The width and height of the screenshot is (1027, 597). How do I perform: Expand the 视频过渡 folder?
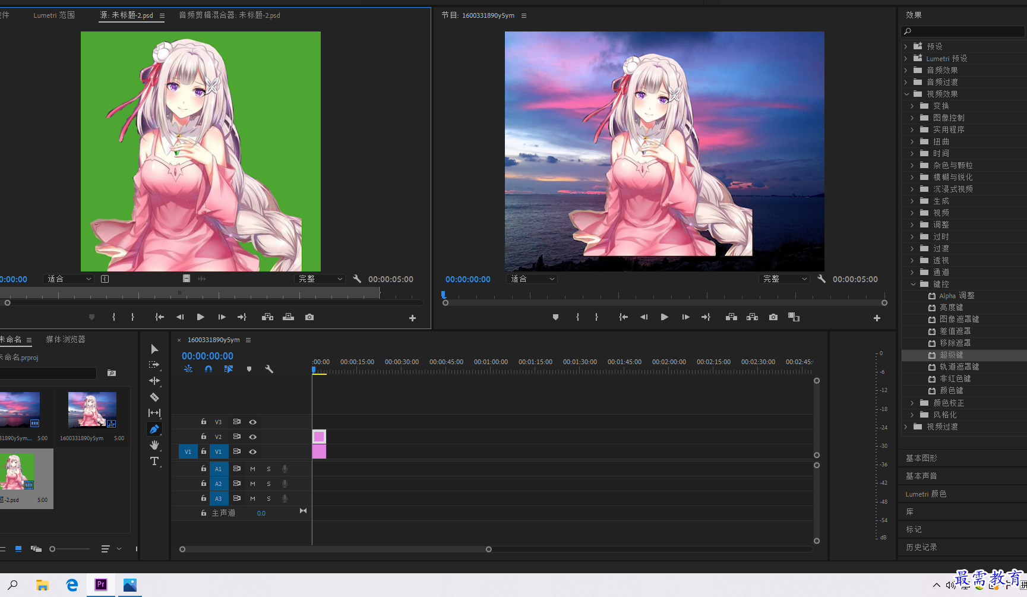point(906,427)
